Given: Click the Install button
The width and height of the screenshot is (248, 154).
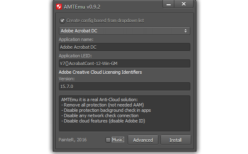Looking at the screenshot, I should (176, 140).
